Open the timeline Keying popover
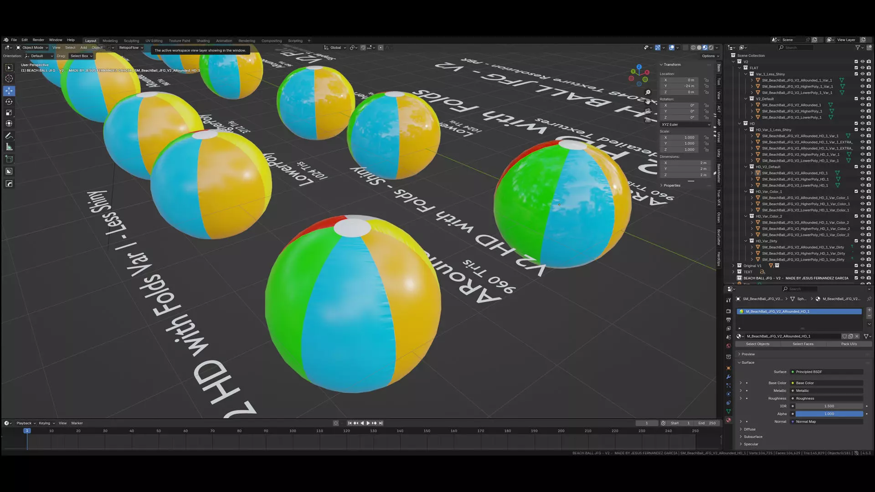This screenshot has height=492, width=875. [46, 423]
